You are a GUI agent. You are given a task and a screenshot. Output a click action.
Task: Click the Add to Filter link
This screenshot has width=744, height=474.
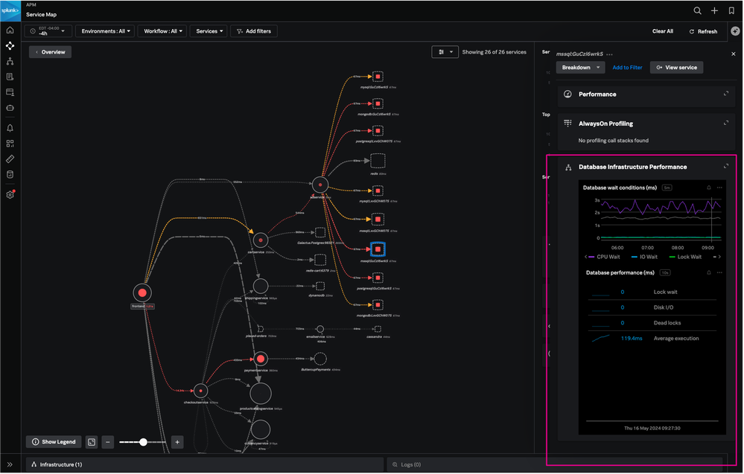tap(627, 67)
